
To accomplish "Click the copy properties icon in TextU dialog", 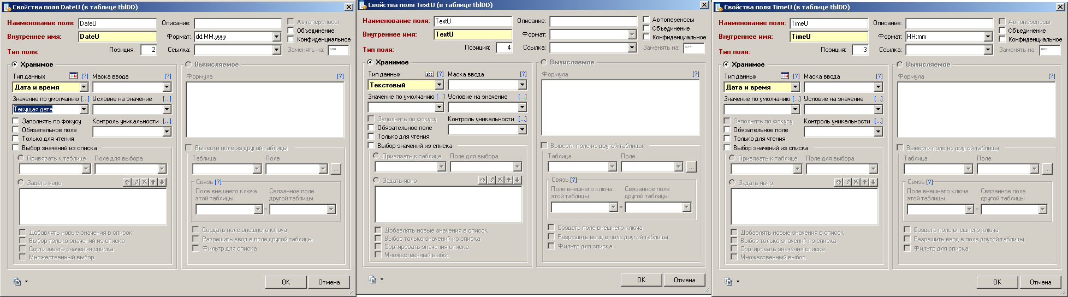I will tap(372, 280).
